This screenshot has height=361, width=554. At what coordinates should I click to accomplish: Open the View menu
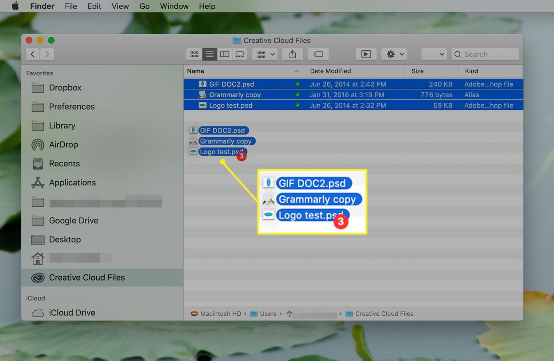[120, 6]
